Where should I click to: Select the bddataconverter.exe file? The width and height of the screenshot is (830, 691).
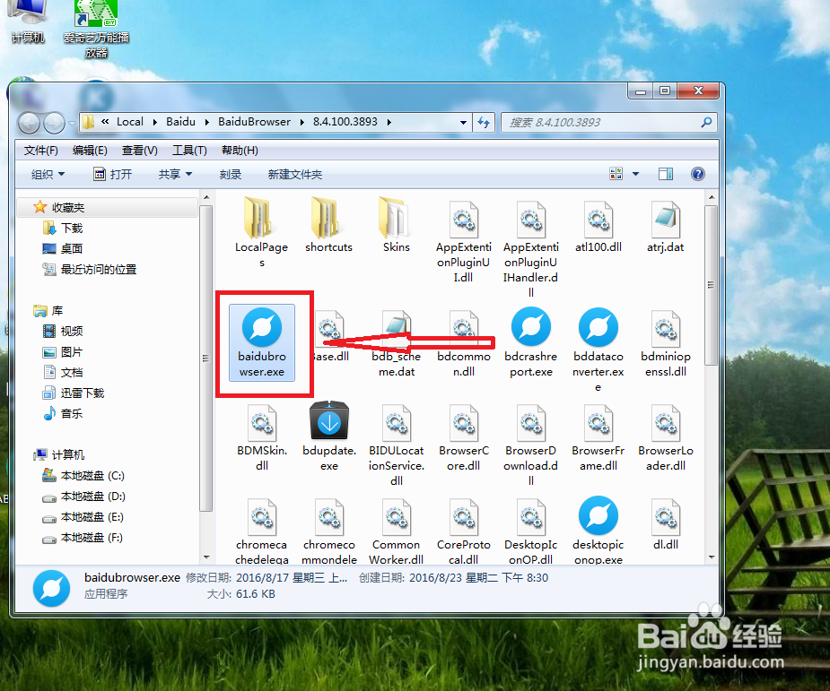598,350
